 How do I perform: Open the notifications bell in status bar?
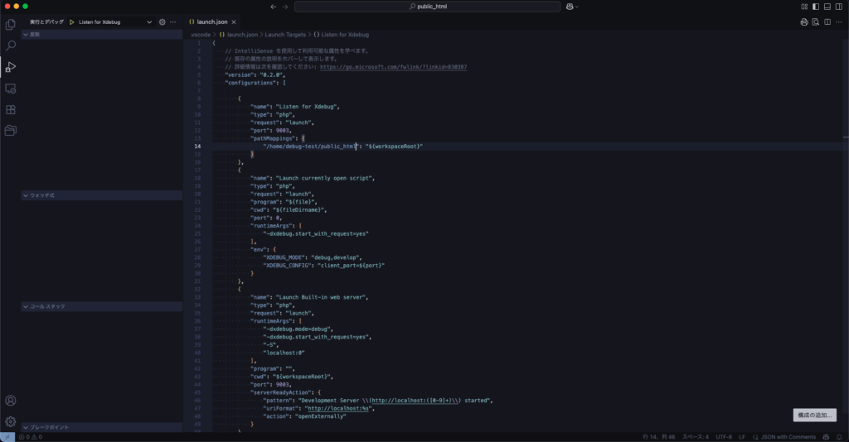839,437
